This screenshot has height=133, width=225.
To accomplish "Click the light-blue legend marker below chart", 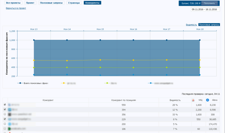I will tap(150, 83).
